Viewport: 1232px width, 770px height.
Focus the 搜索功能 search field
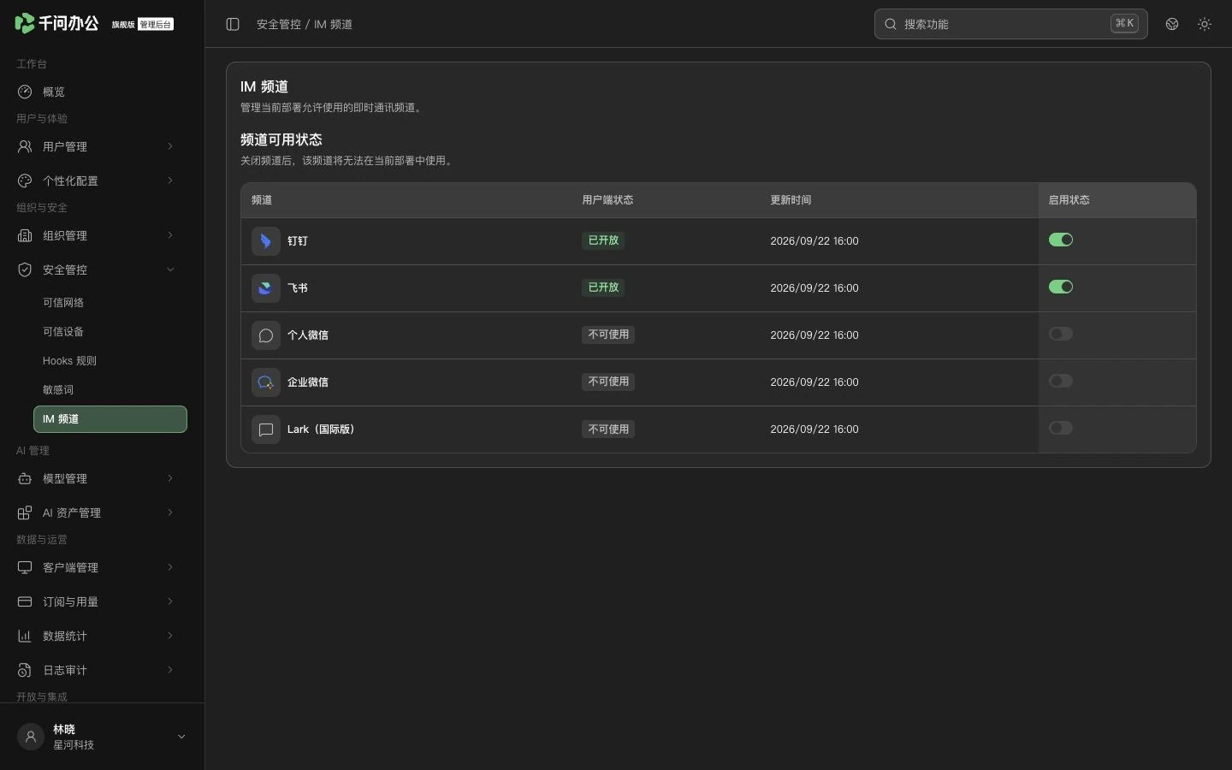point(1011,24)
